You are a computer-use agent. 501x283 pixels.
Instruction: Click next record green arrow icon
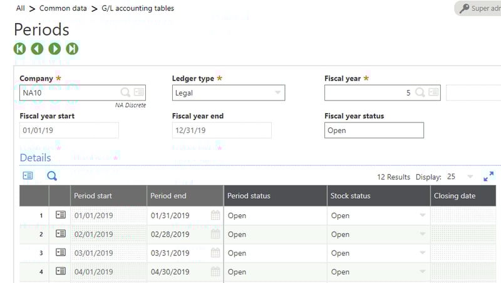(55, 49)
